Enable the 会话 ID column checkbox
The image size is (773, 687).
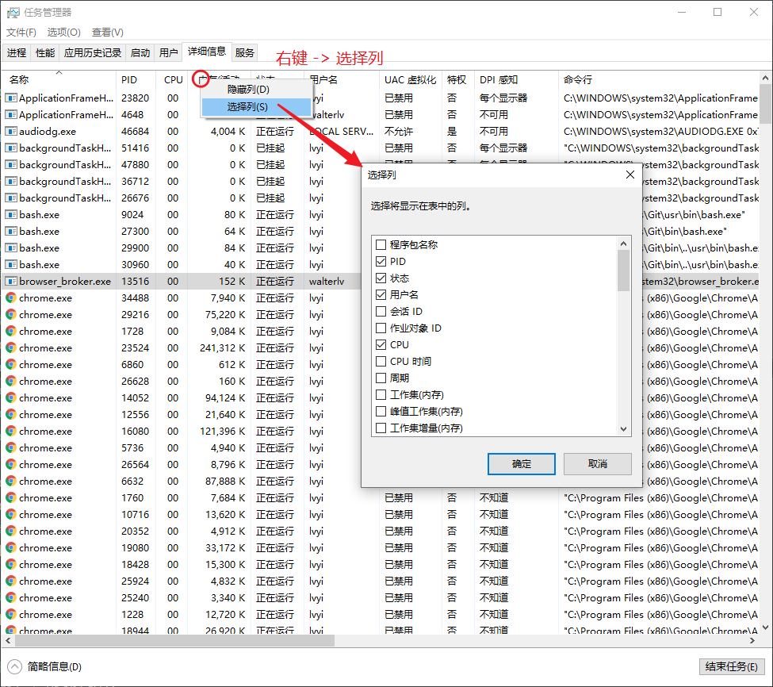click(x=381, y=311)
